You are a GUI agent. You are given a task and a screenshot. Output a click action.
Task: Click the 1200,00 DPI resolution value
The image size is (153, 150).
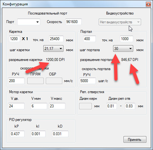[55, 60]
